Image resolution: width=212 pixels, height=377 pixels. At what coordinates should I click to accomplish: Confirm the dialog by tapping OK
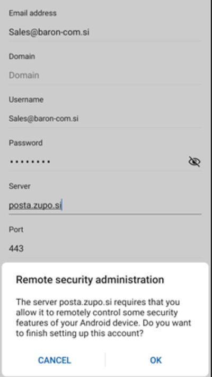(x=156, y=360)
